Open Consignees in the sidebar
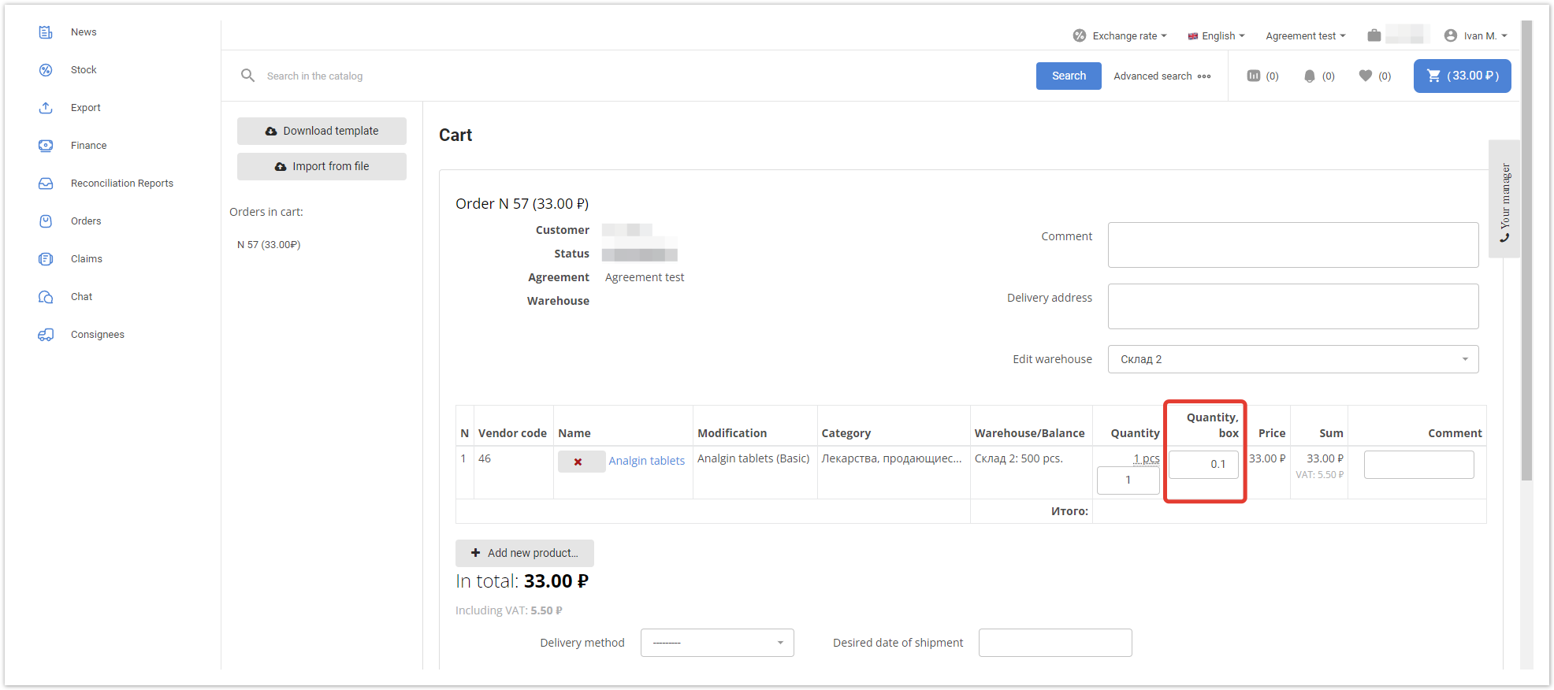Screen dimensions: 1554x690 point(97,335)
